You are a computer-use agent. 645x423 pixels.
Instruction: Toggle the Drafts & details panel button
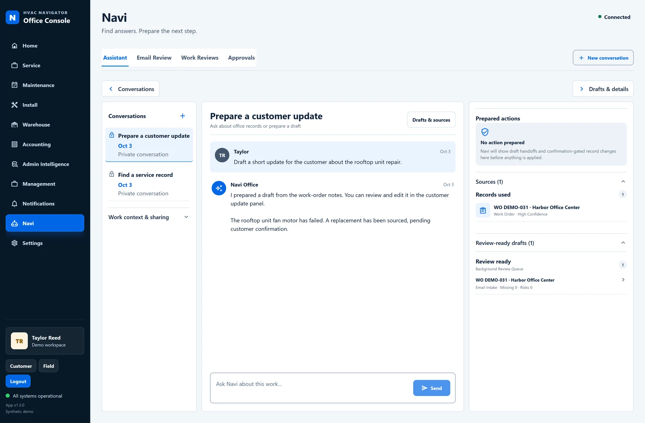point(603,89)
